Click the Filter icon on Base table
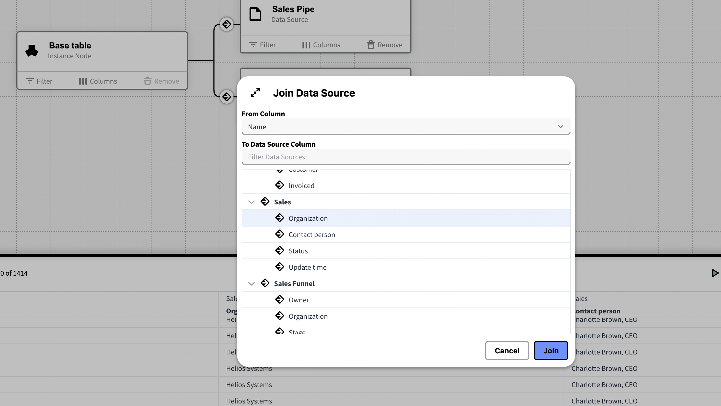The image size is (721, 406). coord(30,81)
